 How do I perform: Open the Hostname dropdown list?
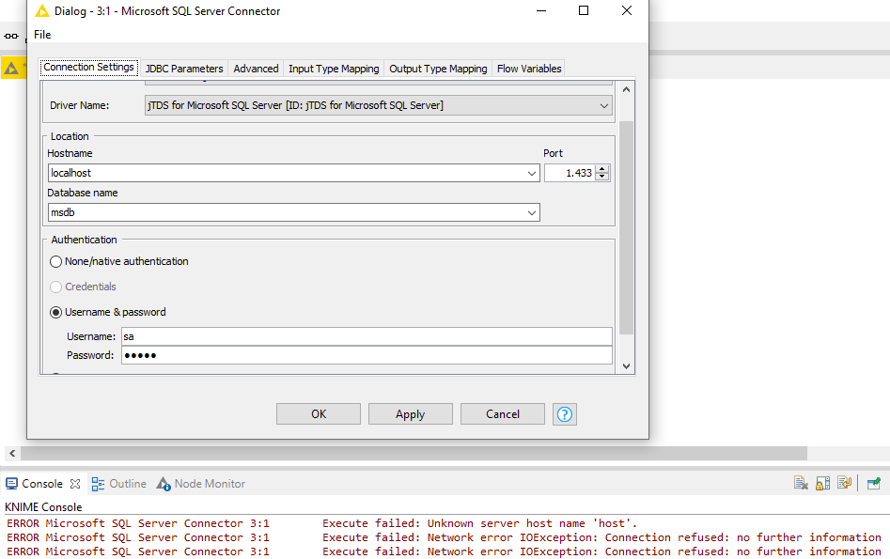532,174
